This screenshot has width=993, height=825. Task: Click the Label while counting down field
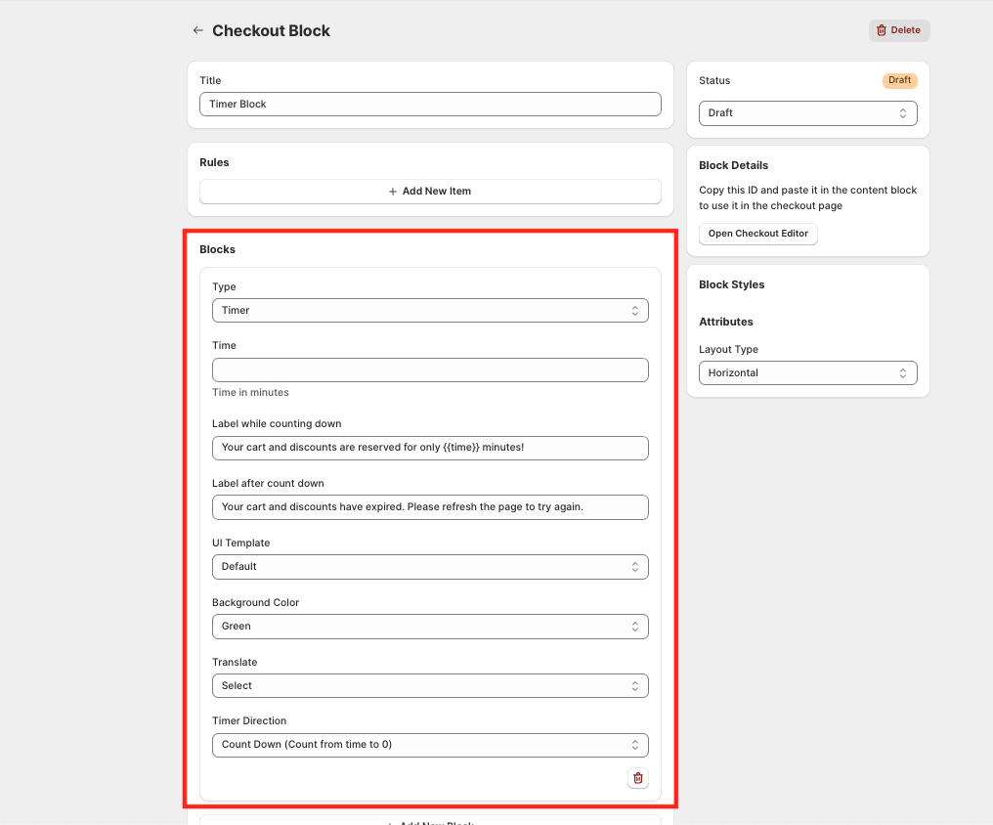(x=430, y=448)
